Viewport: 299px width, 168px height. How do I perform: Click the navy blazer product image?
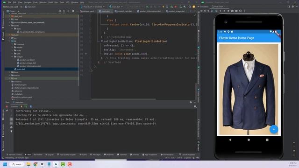[x=249, y=90]
